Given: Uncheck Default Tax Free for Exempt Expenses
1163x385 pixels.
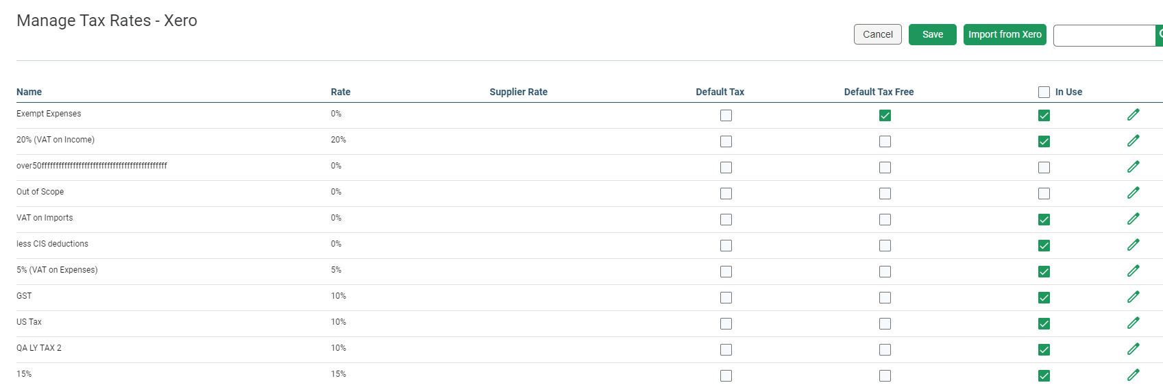Looking at the screenshot, I should point(885,115).
